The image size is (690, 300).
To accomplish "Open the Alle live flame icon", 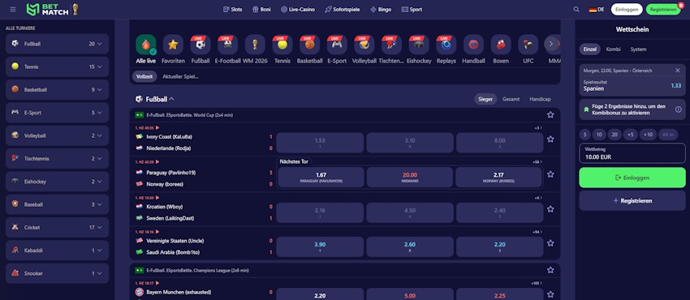I will coord(145,45).
